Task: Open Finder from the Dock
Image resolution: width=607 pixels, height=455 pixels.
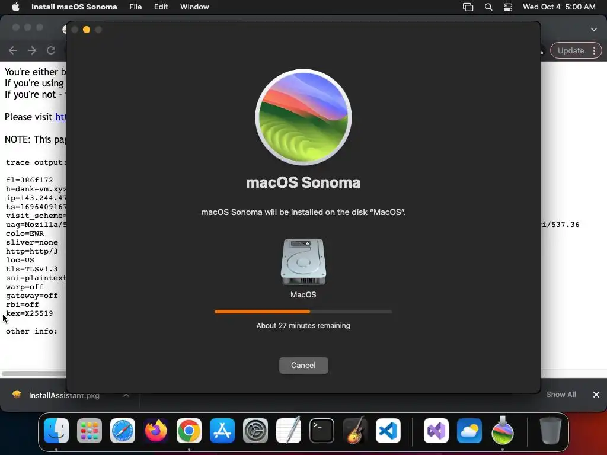Action: pyautogui.click(x=56, y=431)
